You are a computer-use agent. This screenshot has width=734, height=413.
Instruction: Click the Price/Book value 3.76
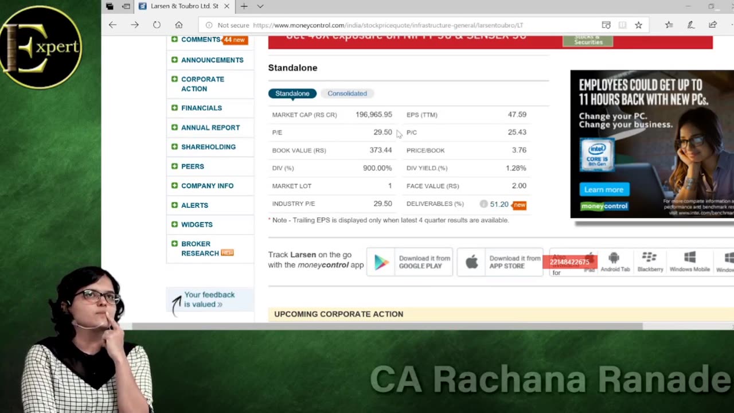point(519,150)
